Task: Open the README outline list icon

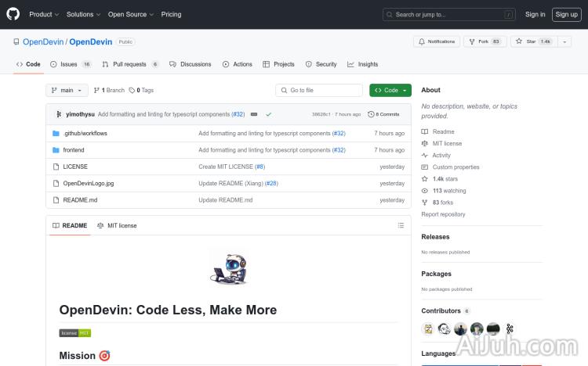Action: click(x=401, y=225)
